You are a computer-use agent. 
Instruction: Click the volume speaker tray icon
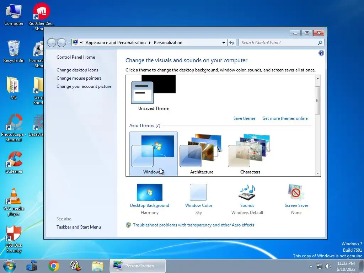coord(328,266)
